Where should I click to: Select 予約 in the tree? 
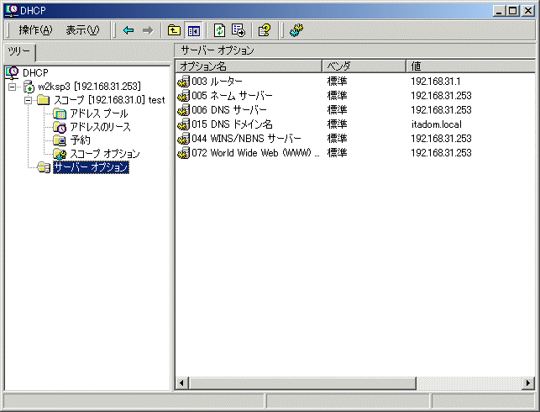click(x=81, y=140)
